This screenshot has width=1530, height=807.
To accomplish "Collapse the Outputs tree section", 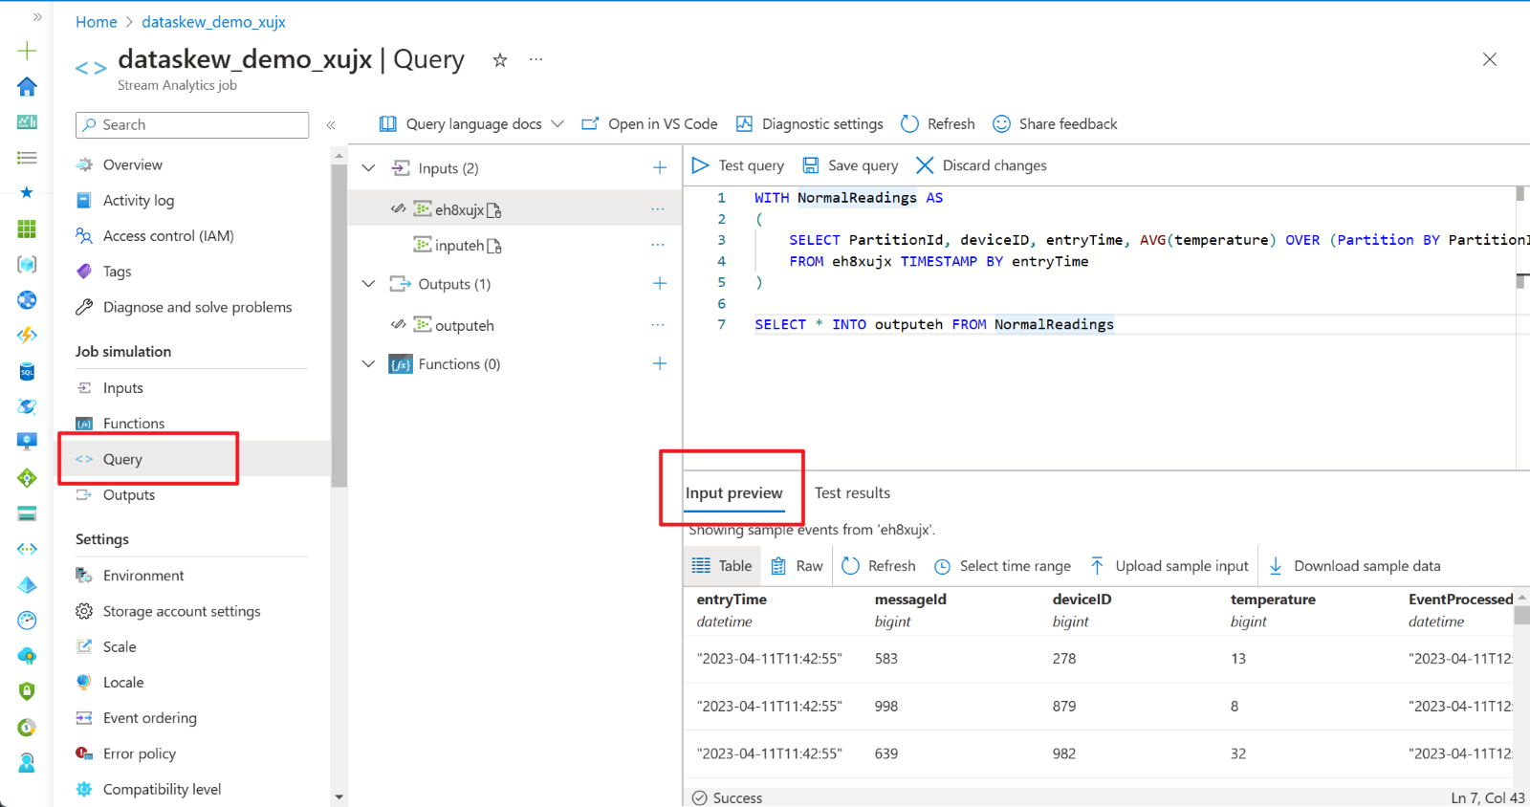I will (x=368, y=284).
